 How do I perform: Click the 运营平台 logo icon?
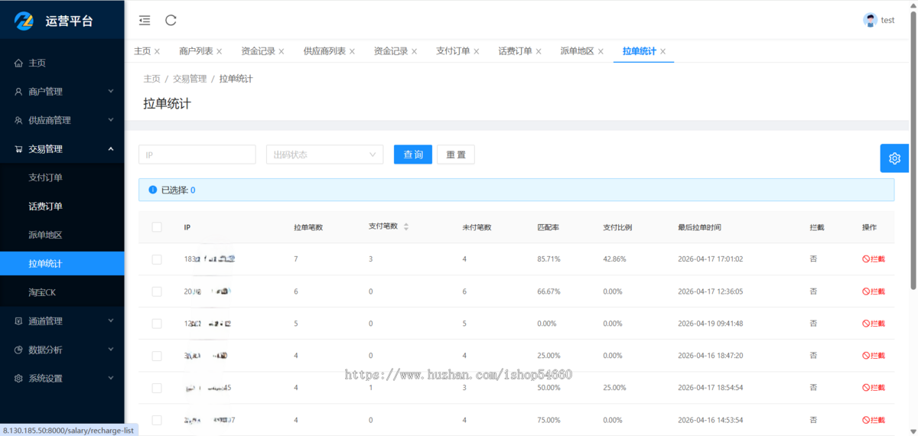coord(26,21)
